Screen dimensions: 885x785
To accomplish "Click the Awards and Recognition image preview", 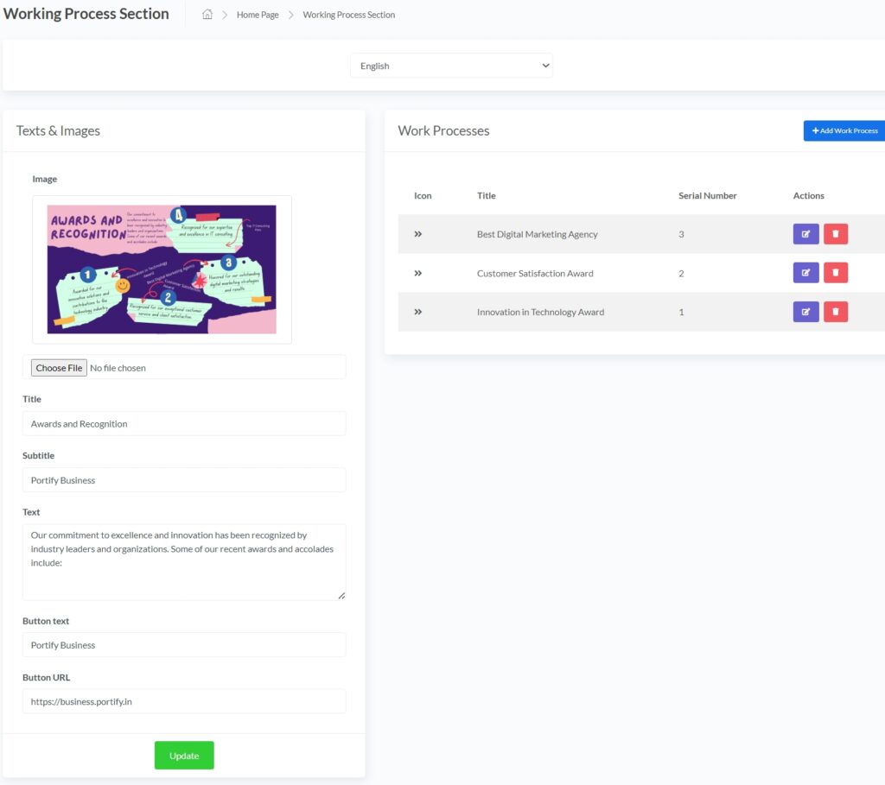I will [x=162, y=269].
